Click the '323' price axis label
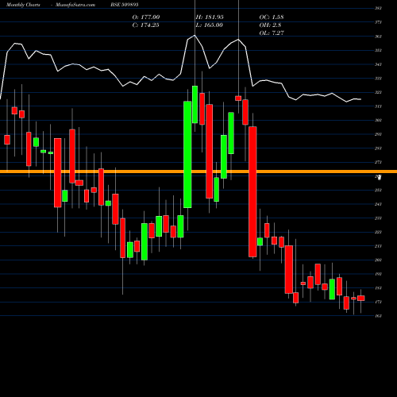The height and width of the screenshot is (397, 397). point(378,92)
